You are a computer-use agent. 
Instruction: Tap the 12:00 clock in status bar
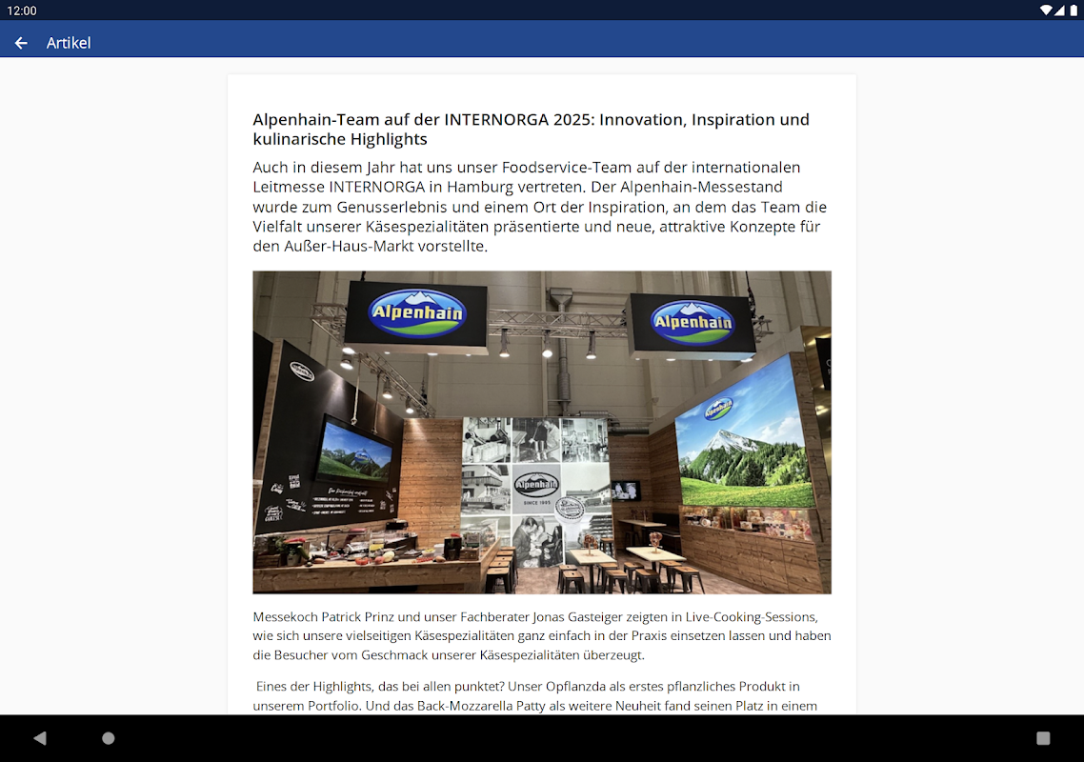[21, 10]
